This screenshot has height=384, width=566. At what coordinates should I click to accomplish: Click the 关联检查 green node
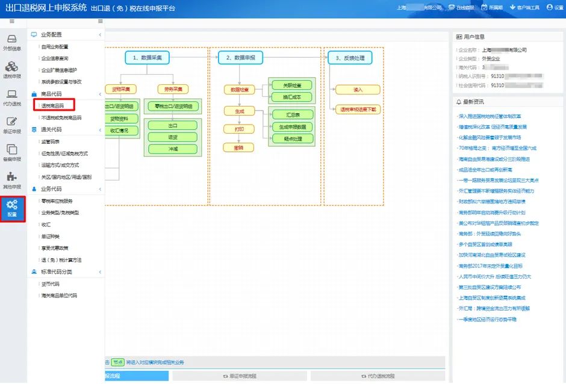291,85
